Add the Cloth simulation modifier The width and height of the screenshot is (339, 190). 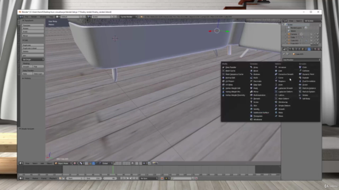click(x=305, y=67)
